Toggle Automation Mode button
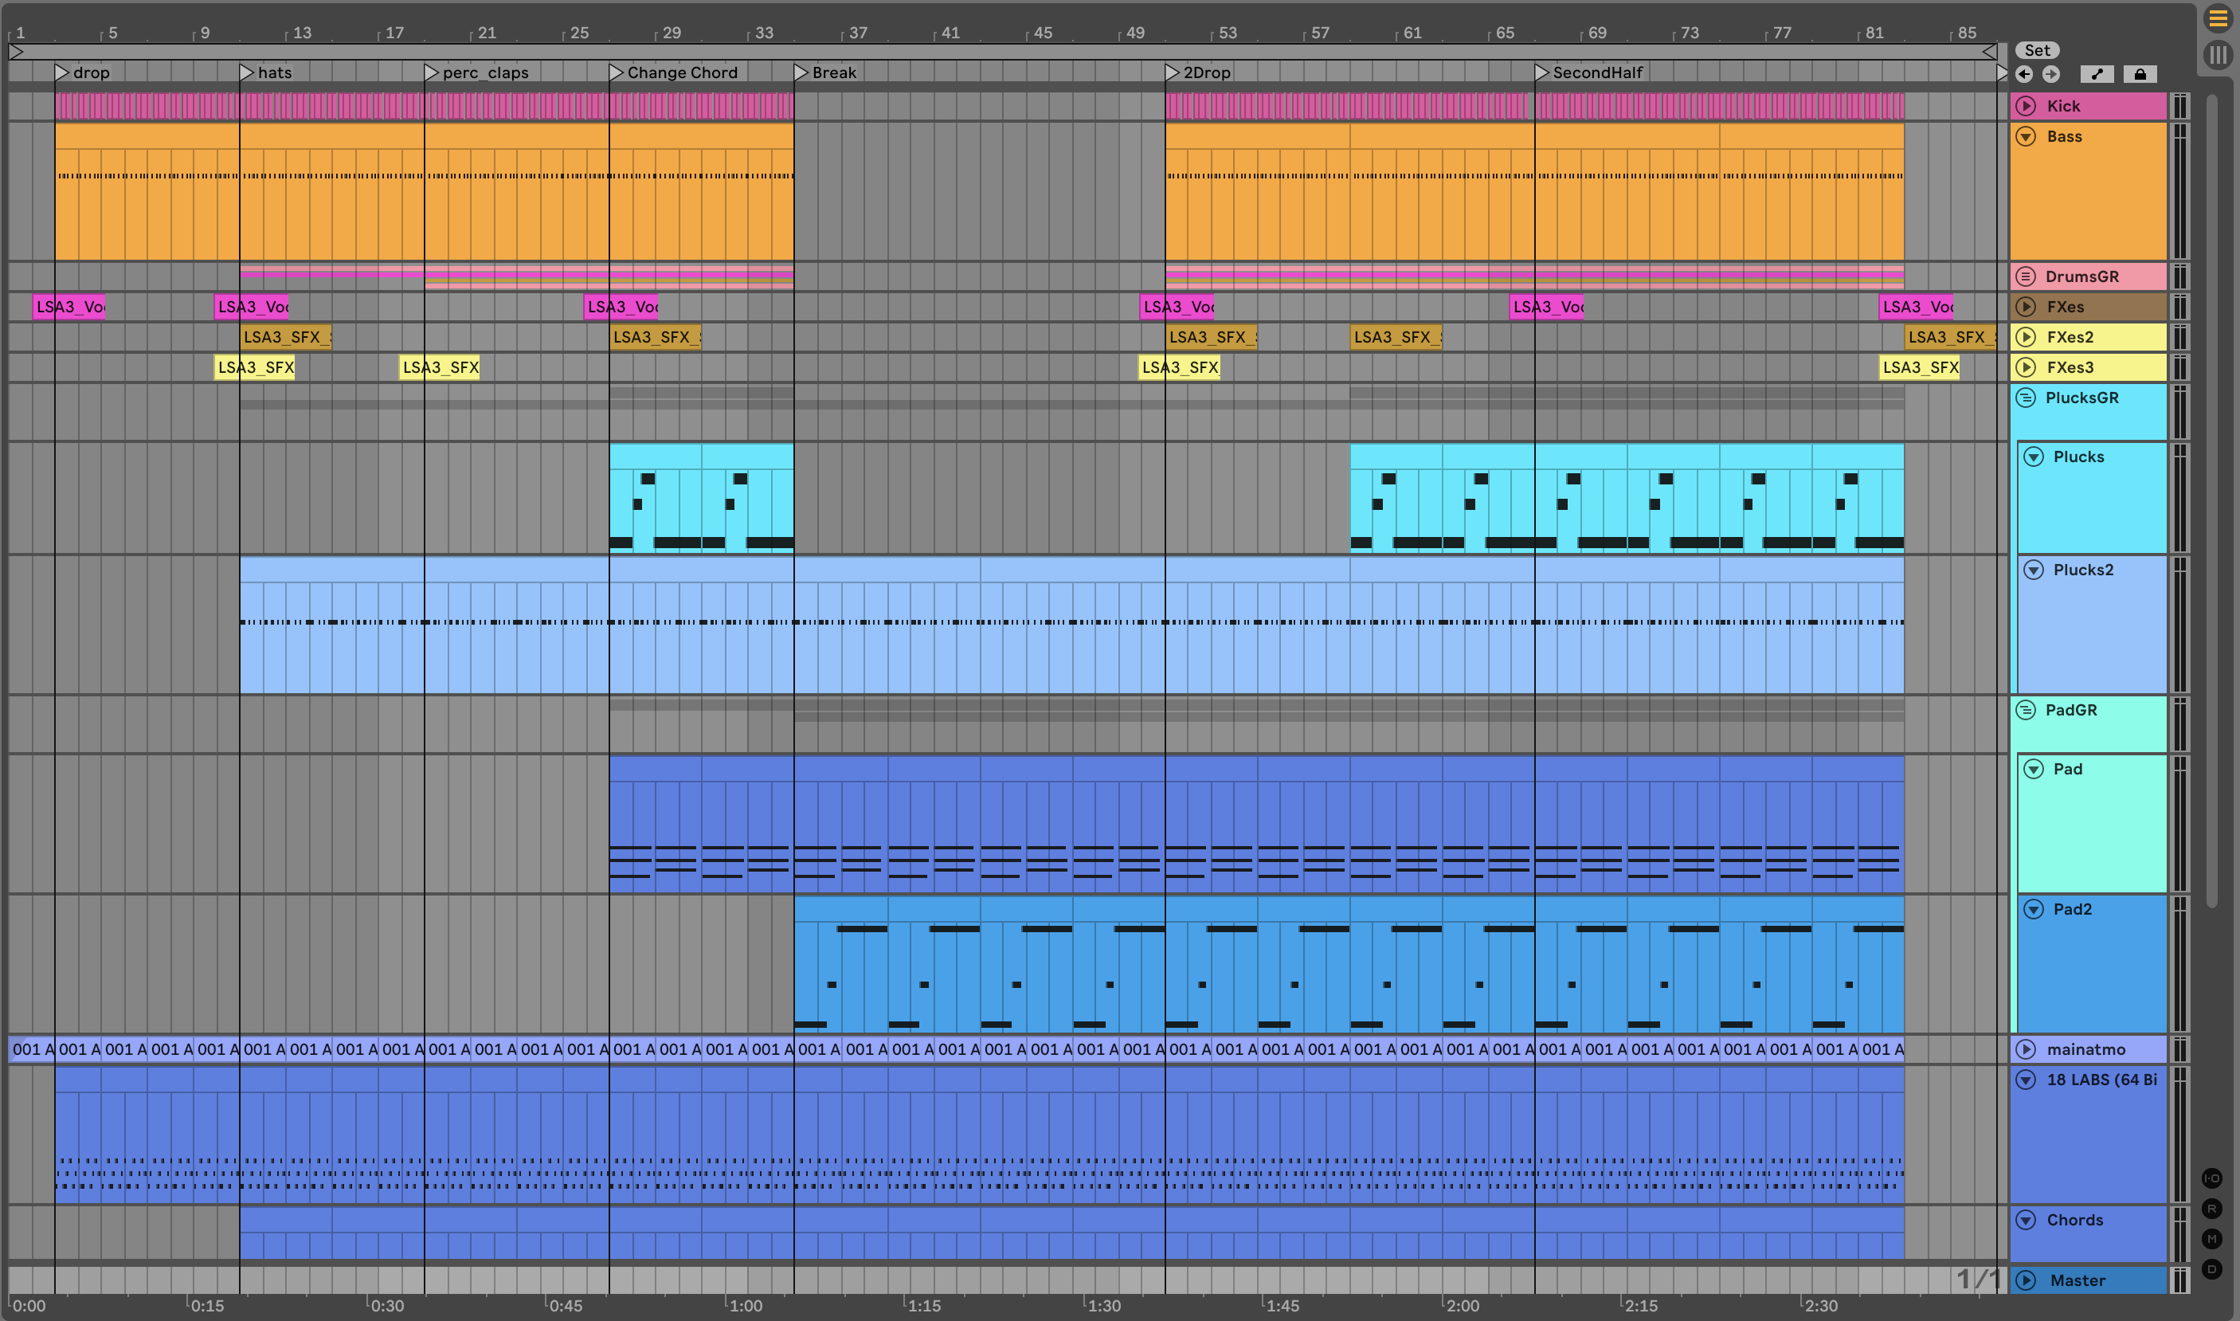The image size is (2240, 1321). (x=2097, y=74)
